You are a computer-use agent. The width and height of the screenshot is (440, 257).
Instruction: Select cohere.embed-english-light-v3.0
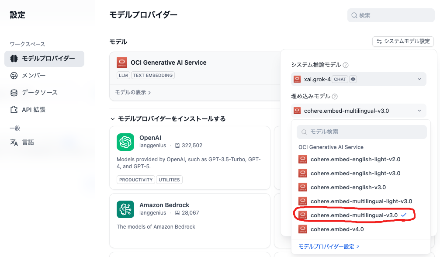(361, 174)
